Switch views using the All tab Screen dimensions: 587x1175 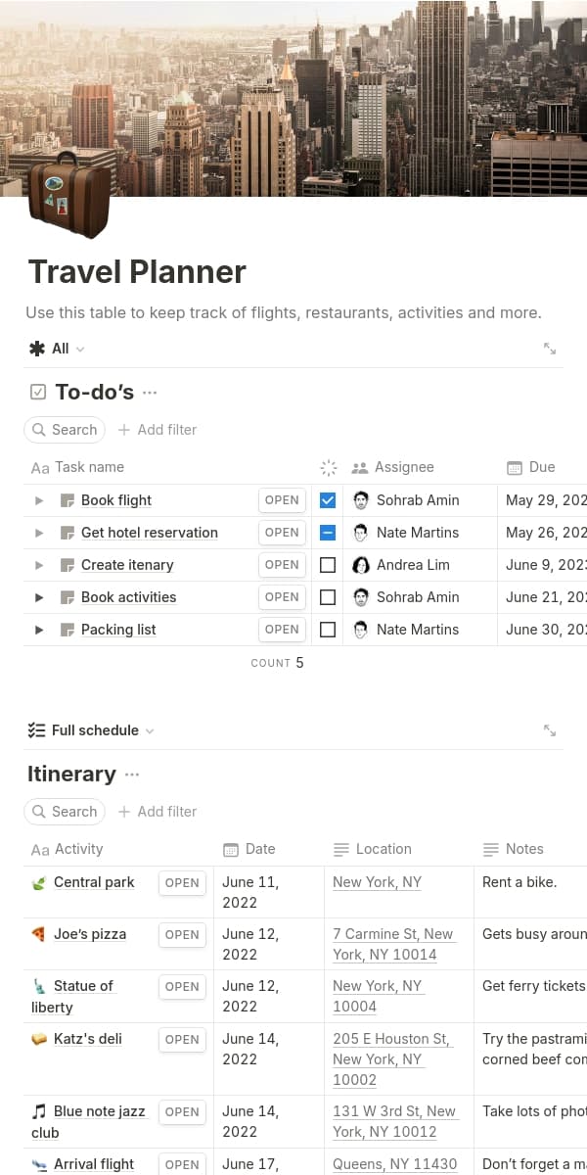click(x=58, y=349)
